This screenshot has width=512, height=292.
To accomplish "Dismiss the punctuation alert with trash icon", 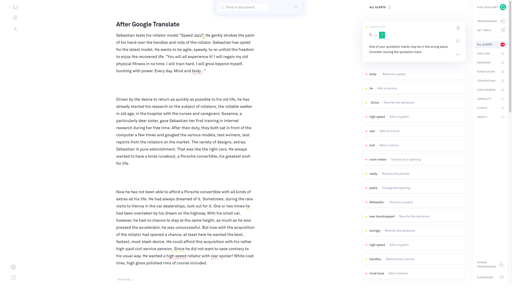I will click(x=458, y=28).
